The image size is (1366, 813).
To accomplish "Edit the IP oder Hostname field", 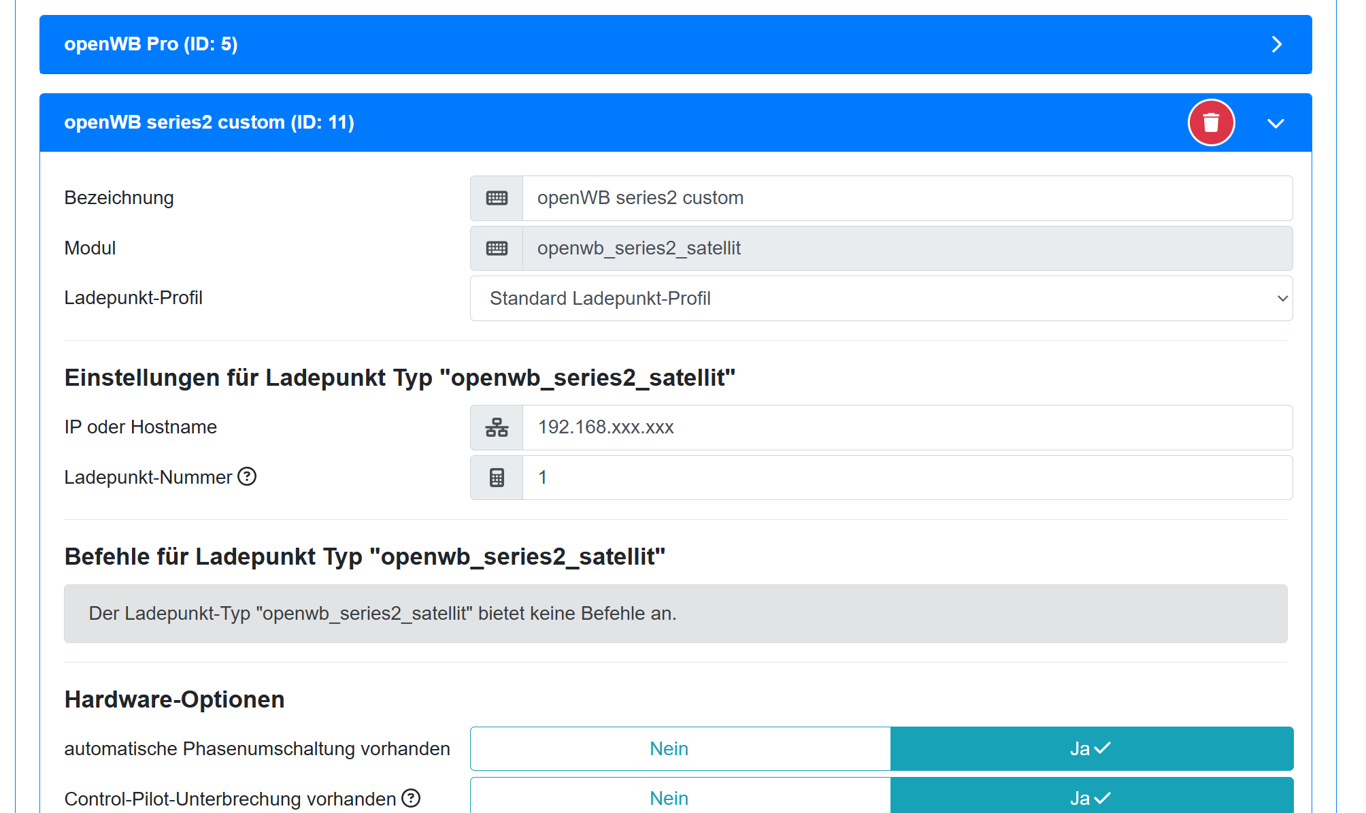I will pos(907,427).
